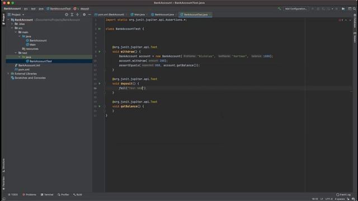Go to next highlighted error arrow

[x=350, y=20]
